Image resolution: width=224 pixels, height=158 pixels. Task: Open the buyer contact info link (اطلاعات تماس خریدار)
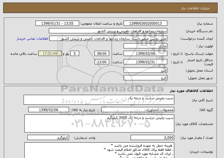pos(32,39)
